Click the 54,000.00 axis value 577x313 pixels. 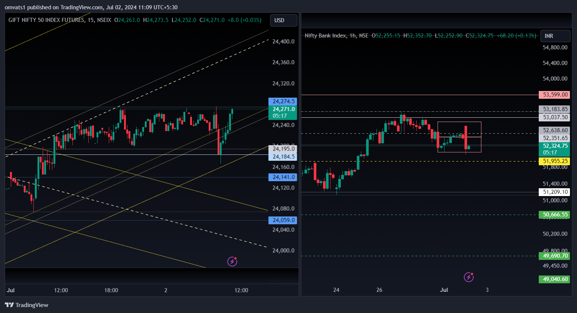(555, 79)
